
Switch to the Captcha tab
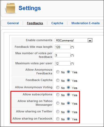point(57,23)
